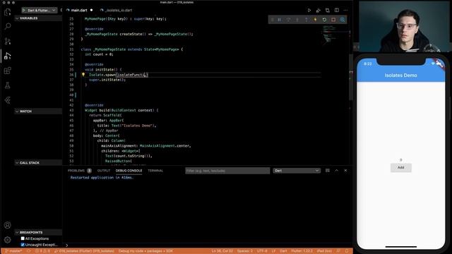Image resolution: width=452 pixels, height=254 pixels.
Task: Click Step Into in debug toolbar
Action: click(x=297, y=20)
